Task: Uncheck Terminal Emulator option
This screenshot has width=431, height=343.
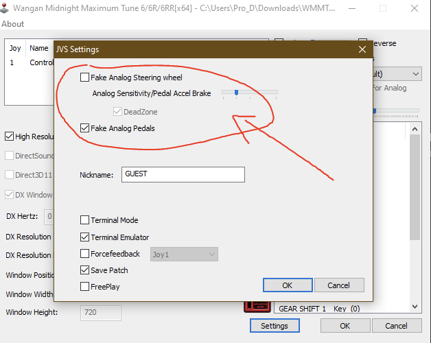Action: [x=84, y=237]
